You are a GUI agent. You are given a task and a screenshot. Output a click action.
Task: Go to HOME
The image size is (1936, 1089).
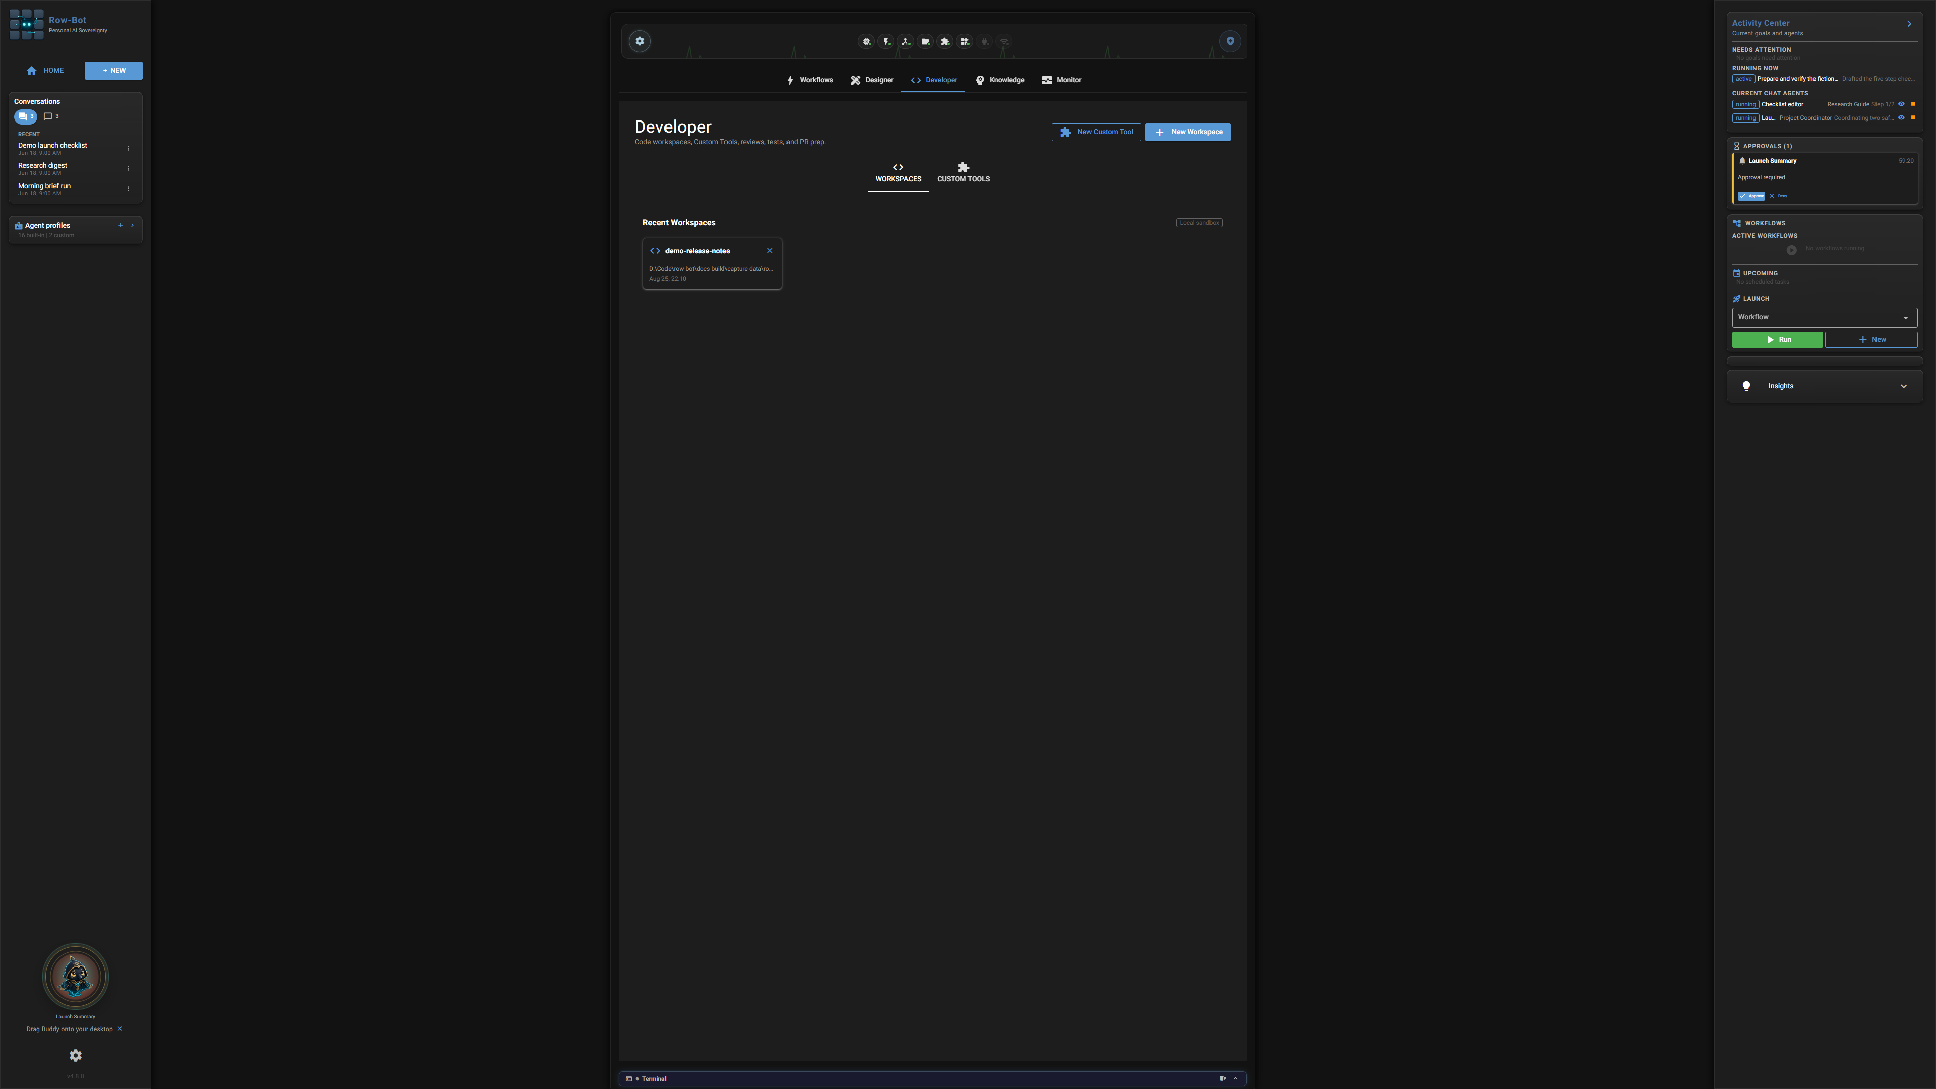(x=46, y=71)
